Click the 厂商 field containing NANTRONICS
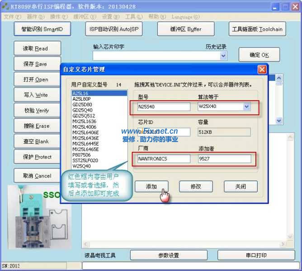The height and width of the screenshot is (271, 302). [164, 159]
